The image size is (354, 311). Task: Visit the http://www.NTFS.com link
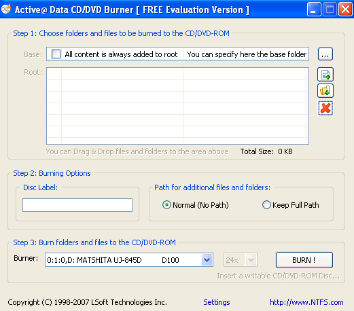point(306,302)
